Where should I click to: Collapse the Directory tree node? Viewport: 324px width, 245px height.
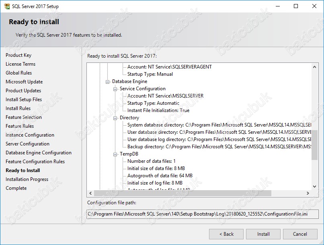coord(115,118)
